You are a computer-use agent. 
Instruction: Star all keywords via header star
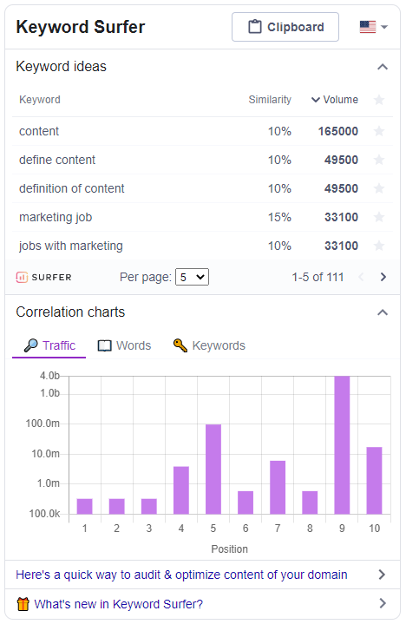[379, 100]
